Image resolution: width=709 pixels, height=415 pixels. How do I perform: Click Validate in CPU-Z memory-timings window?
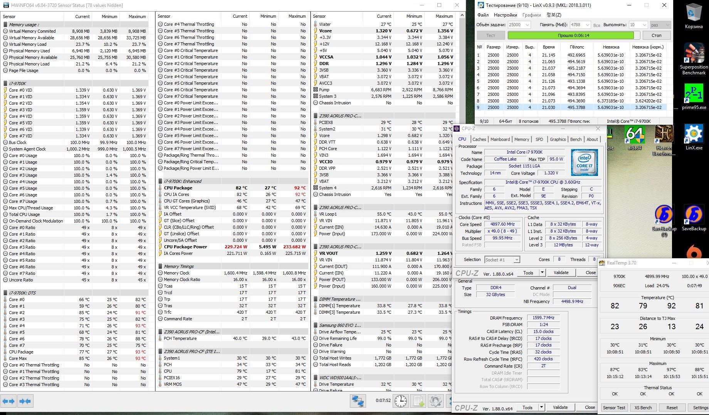click(x=560, y=407)
